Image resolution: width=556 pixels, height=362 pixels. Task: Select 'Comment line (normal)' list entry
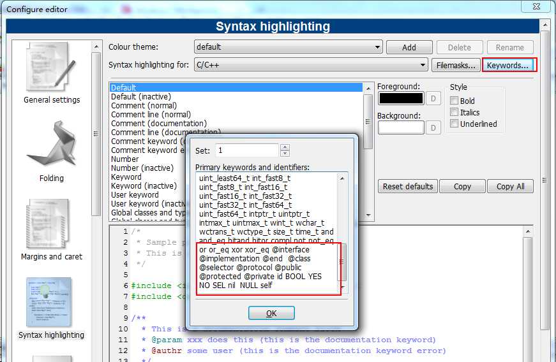click(x=236, y=114)
